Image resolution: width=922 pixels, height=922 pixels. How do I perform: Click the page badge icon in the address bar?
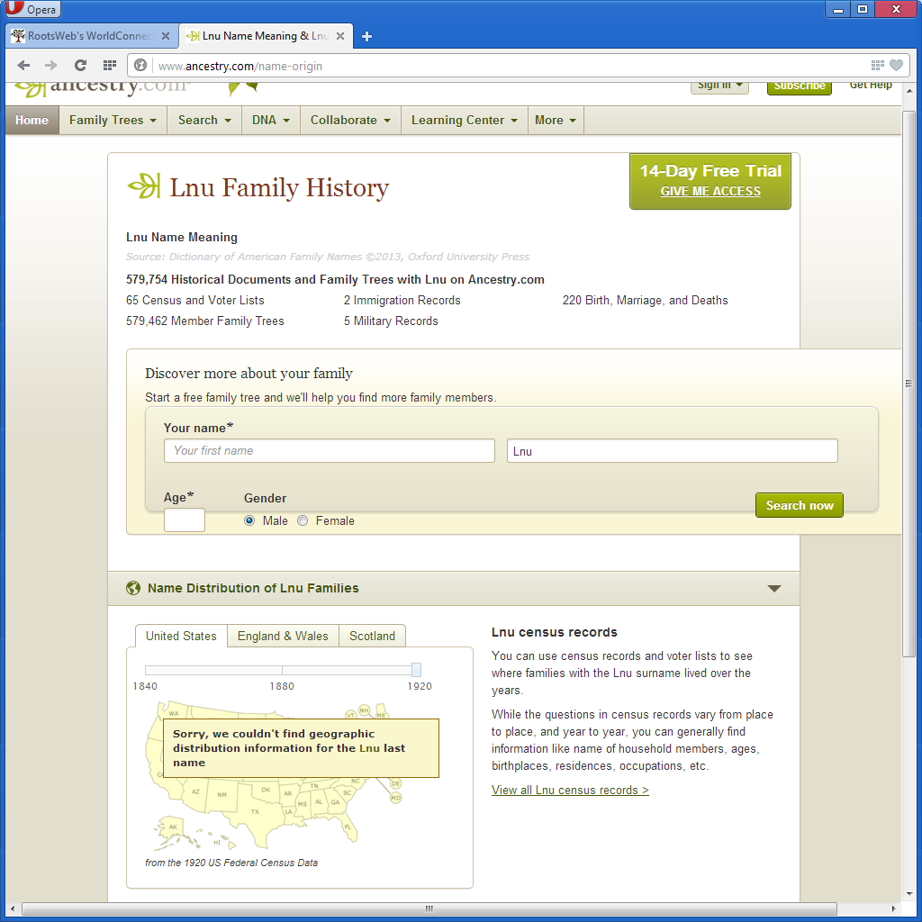coord(140,65)
